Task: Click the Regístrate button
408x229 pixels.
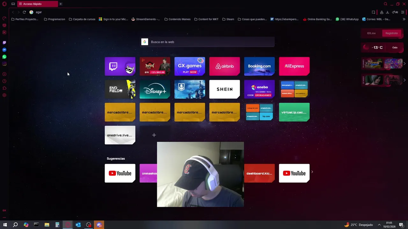Action: pyautogui.click(x=391, y=33)
